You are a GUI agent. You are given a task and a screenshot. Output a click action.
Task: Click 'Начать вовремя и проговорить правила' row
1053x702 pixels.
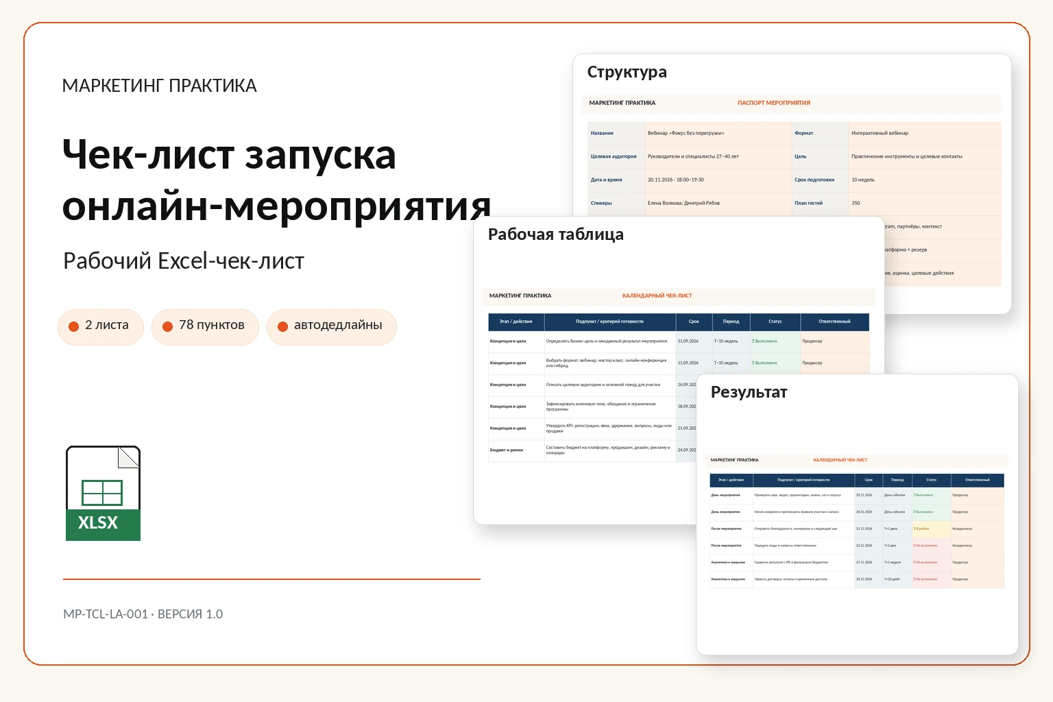(857, 512)
